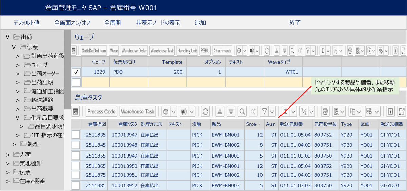This screenshot has height=191, width=407.
Task: Click the print icon in ウェーブ toolbar
Action: 350,51
